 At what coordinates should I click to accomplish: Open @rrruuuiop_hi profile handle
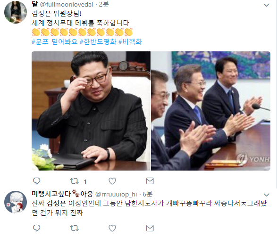coord(116,194)
